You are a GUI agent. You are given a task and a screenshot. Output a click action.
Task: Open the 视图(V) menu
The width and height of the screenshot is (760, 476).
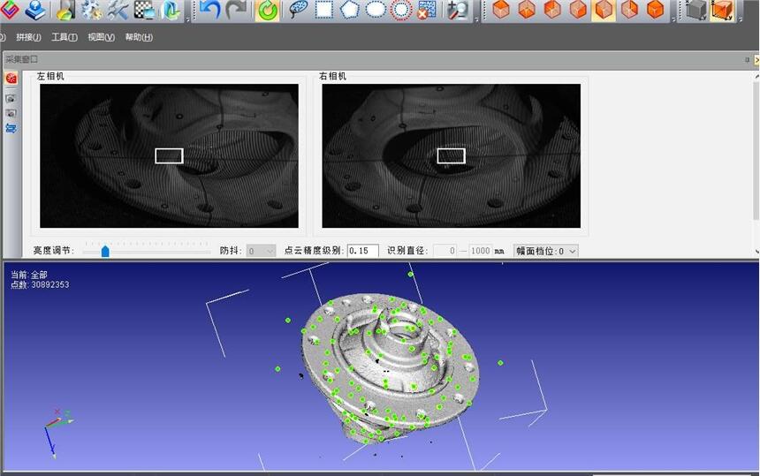tap(101, 37)
